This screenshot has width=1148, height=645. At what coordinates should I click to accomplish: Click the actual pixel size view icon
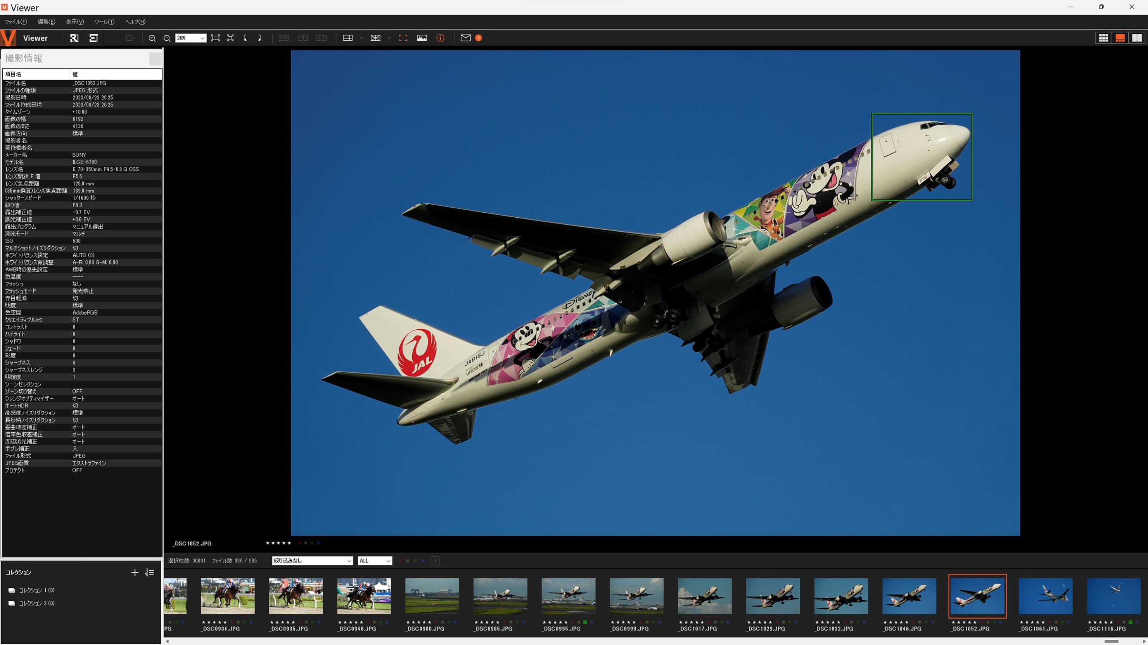click(230, 38)
